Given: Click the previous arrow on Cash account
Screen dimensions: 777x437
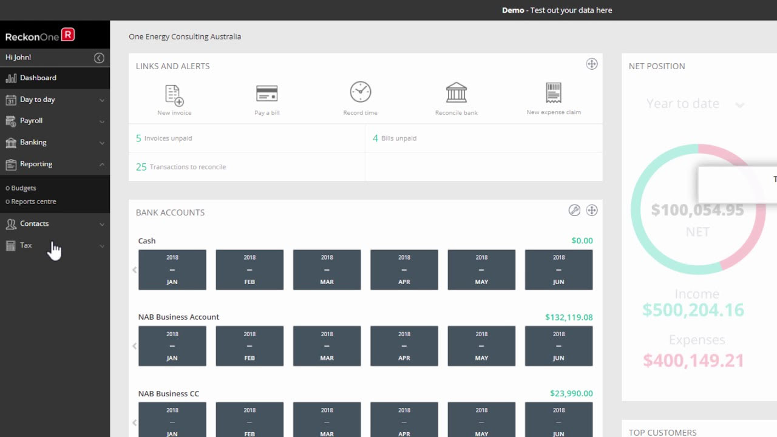Looking at the screenshot, I should tap(135, 269).
